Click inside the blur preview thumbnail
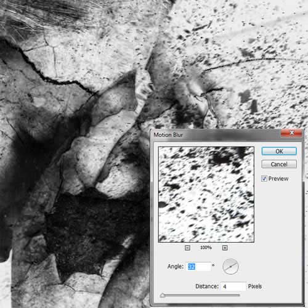The width and height of the screenshot is (308, 308). point(206,195)
